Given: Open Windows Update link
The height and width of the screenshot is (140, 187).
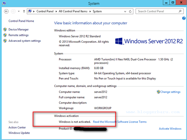Looking at the screenshot, I should pos(19,133).
